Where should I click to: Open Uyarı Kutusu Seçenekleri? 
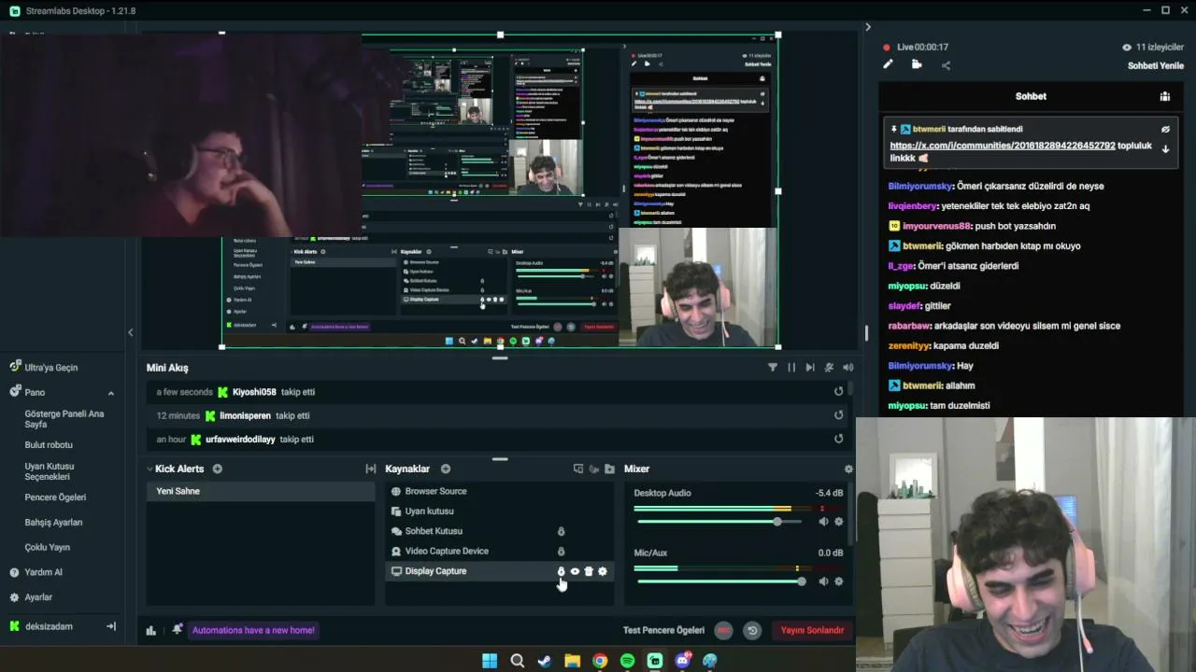coord(50,471)
